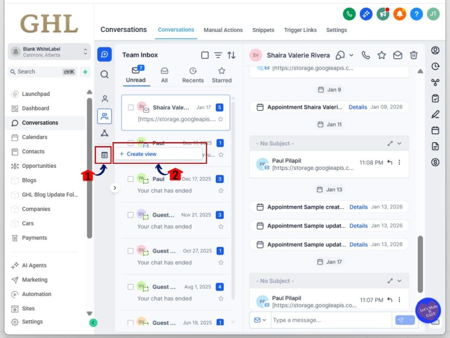The height and width of the screenshot is (338, 450).
Task: Open the inbox filter lines icon
Action: (x=218, y=55)
